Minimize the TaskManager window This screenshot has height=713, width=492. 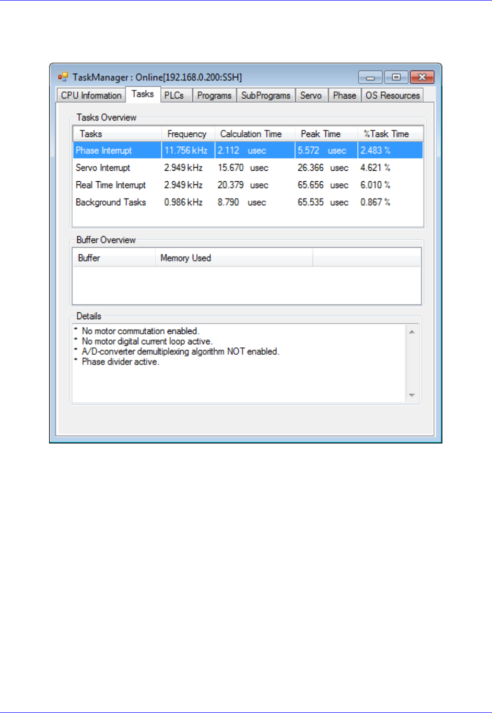coord(370,77)
